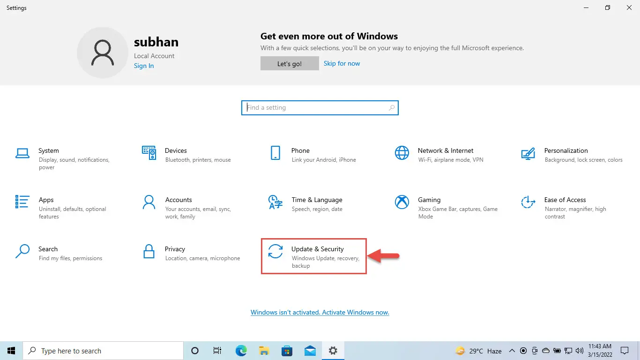The width and height of the screenshot is (640, 360).
Task: Open Mail app from taskbar
Action: [310, 351]
